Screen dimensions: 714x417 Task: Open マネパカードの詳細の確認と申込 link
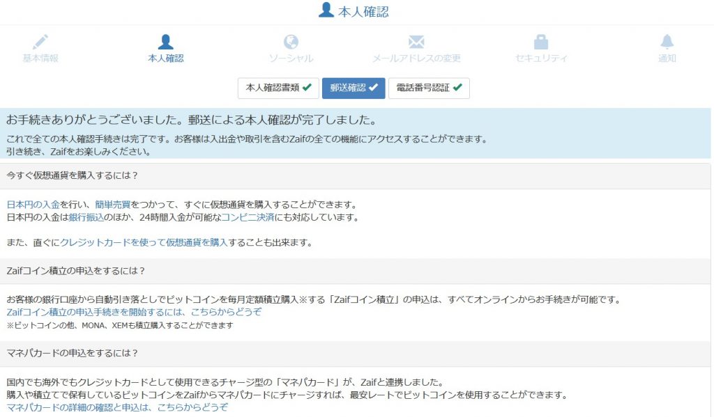click(117, 407)
